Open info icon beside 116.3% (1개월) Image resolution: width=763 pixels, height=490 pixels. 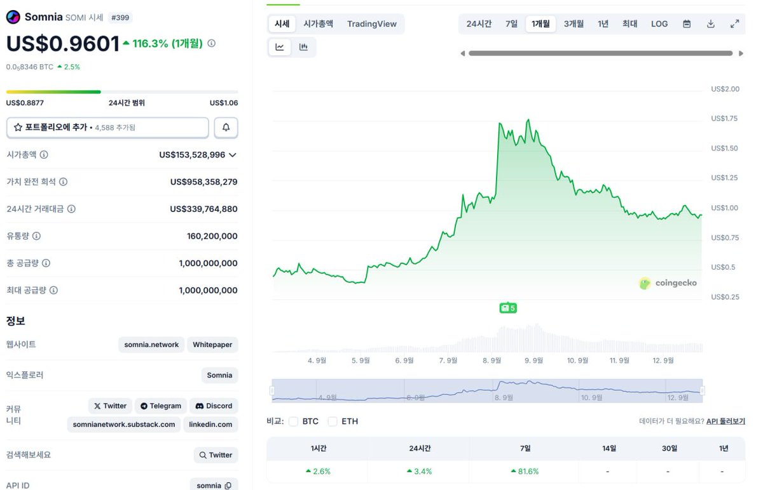(211, 44)
